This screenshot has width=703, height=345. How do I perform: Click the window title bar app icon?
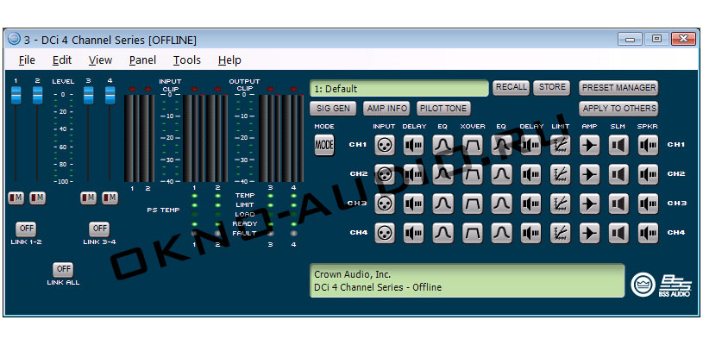click(15, 39)
